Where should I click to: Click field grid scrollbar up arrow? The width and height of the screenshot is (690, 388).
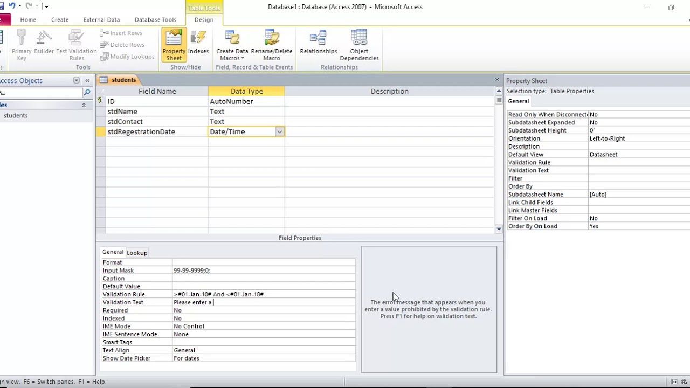499,91
